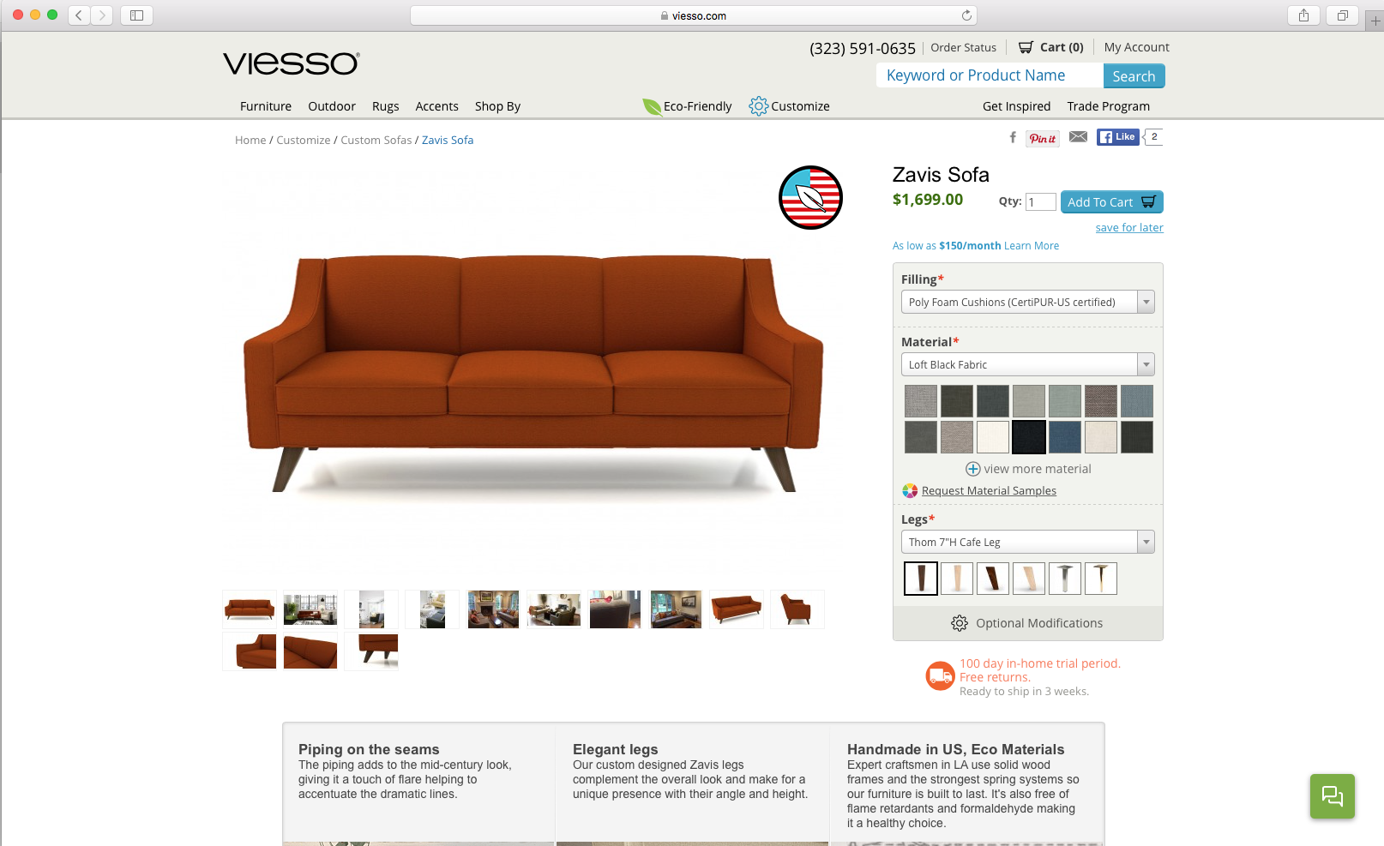1384x846 pixels.
Task: Expand the Material dropdown showing Loft Black Fabric
Action: coord(1027,364)
